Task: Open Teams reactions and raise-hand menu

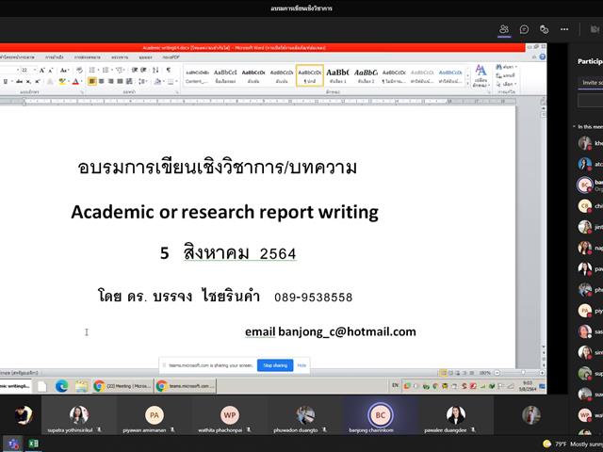Action: click(544, 29)
